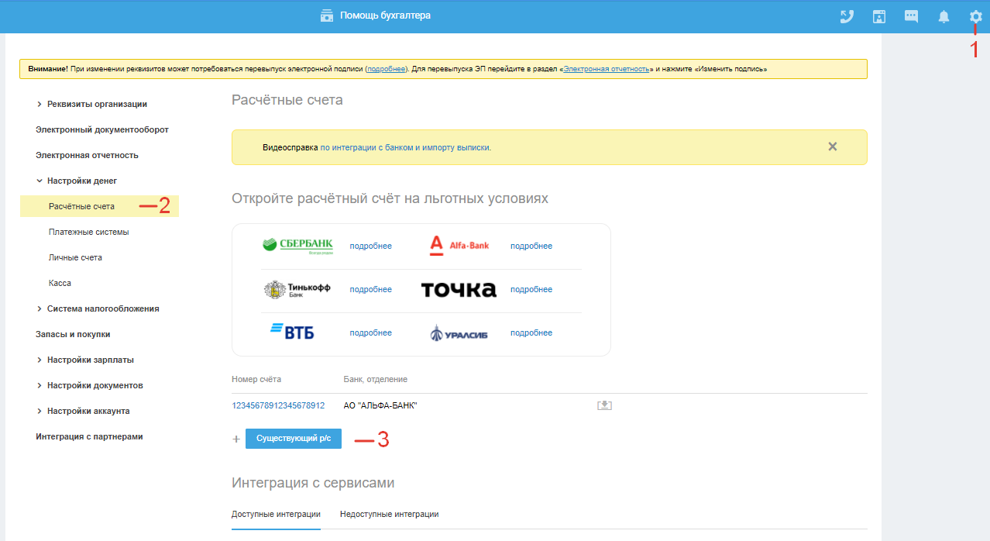Click подробнее link next to Сбербанк

370,246
